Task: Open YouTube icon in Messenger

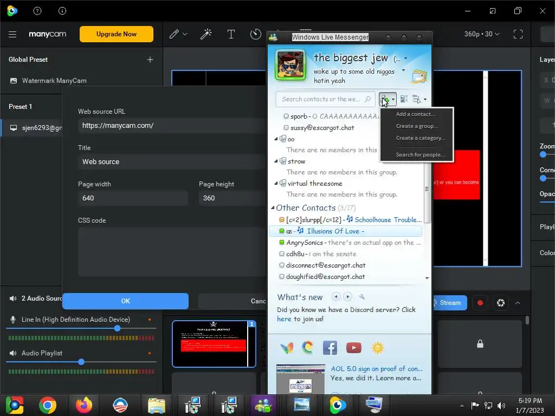Action: click(x=353, y=348)
